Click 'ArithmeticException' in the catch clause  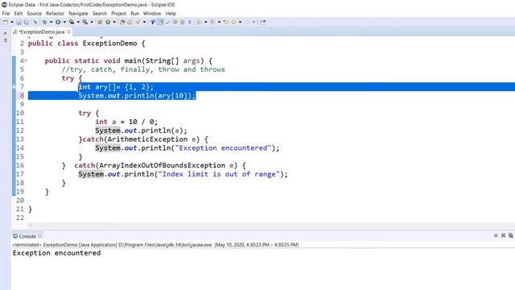(147, 139)
